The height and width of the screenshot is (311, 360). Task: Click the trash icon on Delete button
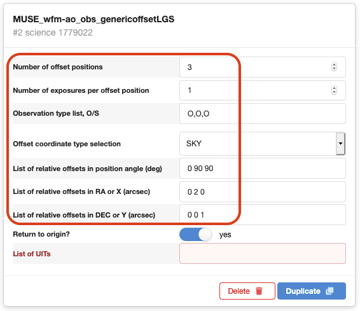(x=259, y=291)
